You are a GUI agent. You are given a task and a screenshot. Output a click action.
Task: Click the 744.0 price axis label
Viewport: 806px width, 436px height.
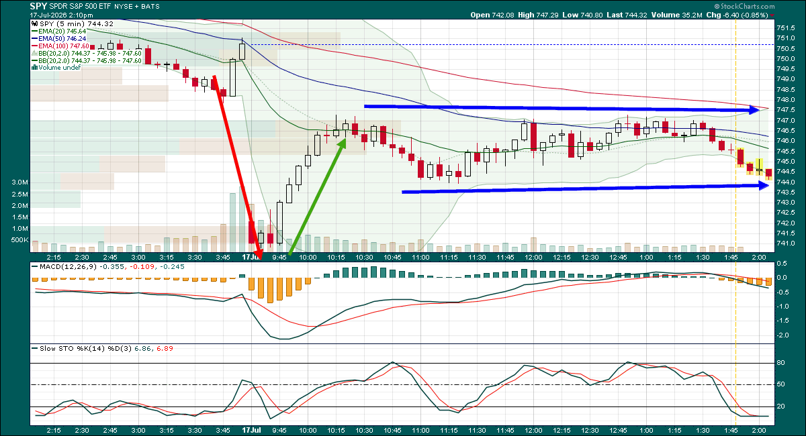[786, 182]
